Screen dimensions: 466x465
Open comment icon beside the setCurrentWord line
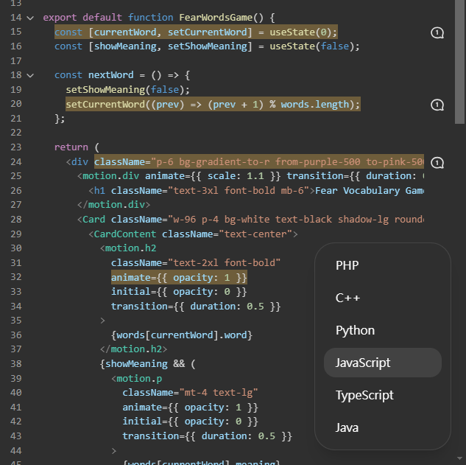click(x=437, y=105)
